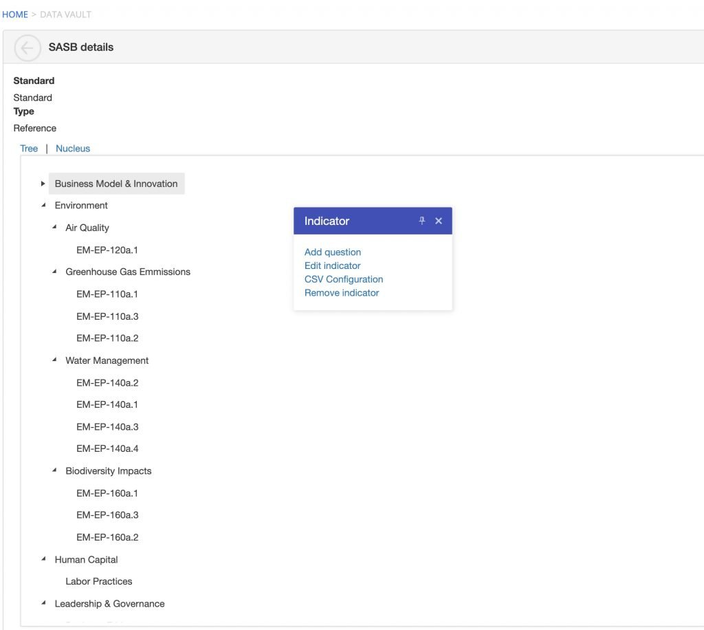This screenshot has height=630, width=704.
Task: Select Business Model & Innovation item
Action: [116, 184]
